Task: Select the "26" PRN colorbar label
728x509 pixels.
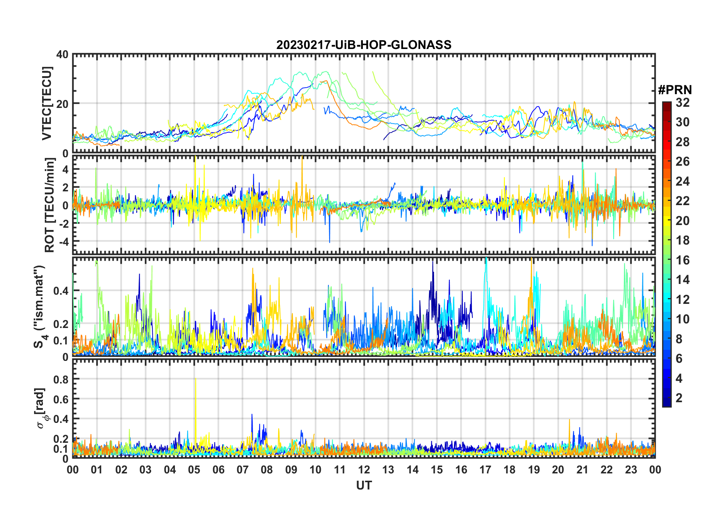Action: coord(682,162)
